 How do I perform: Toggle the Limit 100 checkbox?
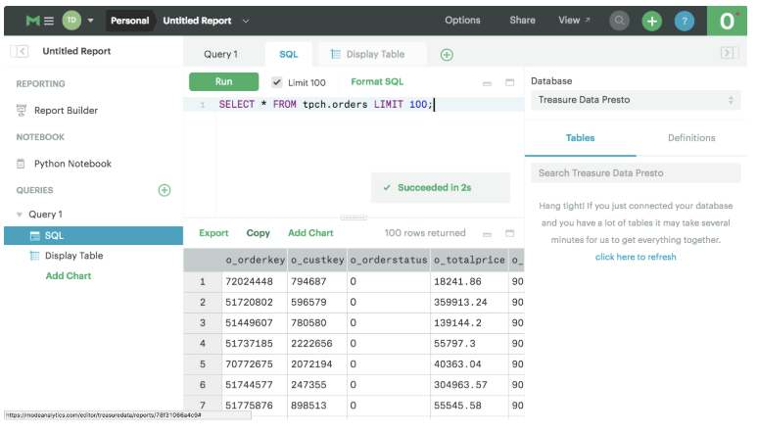[x=277, y=82]
